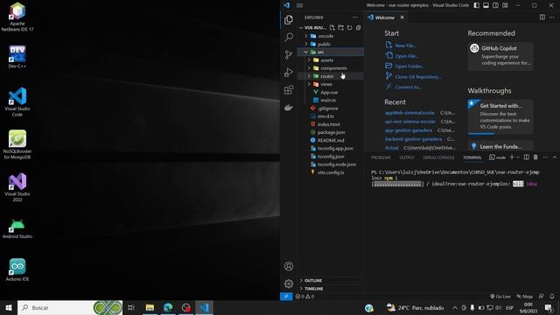Click the Open Folder... link
Viewport: 560px width, 315px height.
[409, 66]
